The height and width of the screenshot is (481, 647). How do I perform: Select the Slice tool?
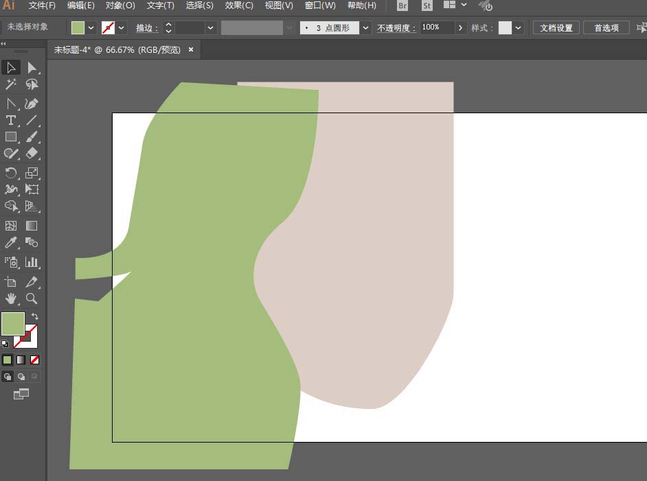coord(32,282)
